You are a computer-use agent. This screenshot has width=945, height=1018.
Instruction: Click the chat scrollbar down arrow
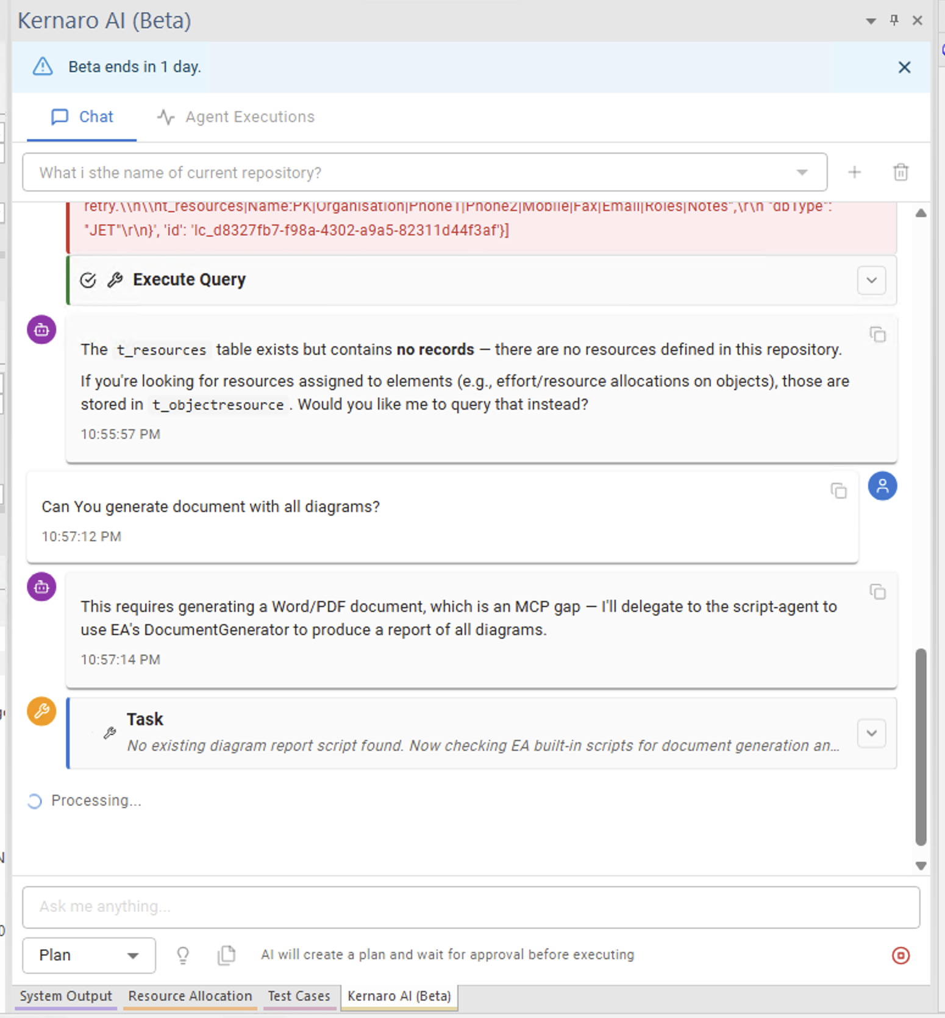coord(921,866)
